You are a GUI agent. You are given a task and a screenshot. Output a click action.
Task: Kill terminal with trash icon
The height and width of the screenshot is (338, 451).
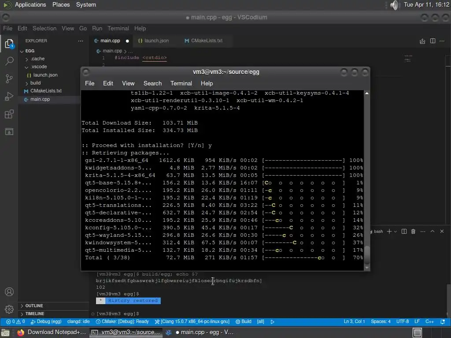pos(413,231)
